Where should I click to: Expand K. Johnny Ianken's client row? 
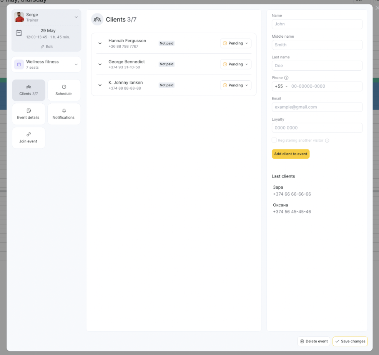[x=100, y=85]
